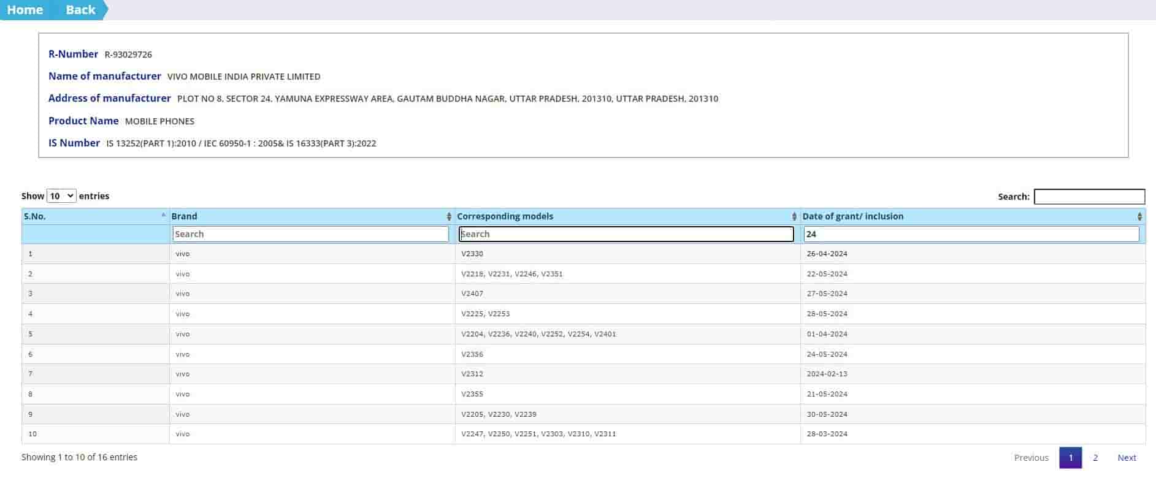The image size is (1156, 478).
Task: Sort by Date of grant sort icon
Action: [x=1139, y=216]
